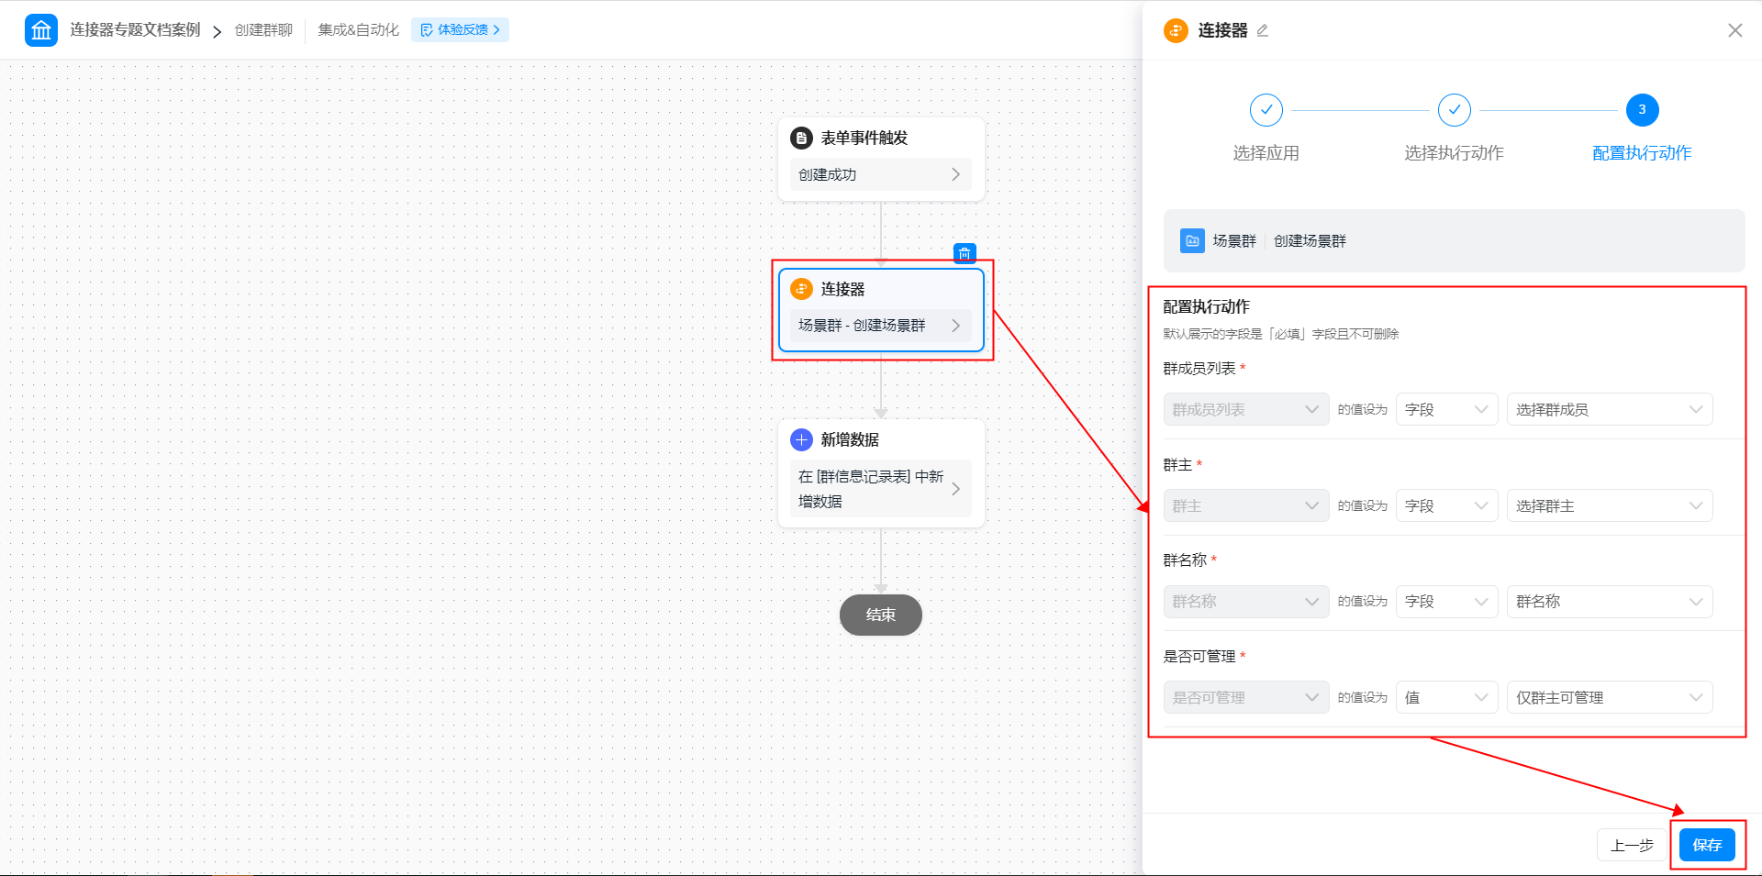Click the 结束 end node

click(x=881, y=615)
